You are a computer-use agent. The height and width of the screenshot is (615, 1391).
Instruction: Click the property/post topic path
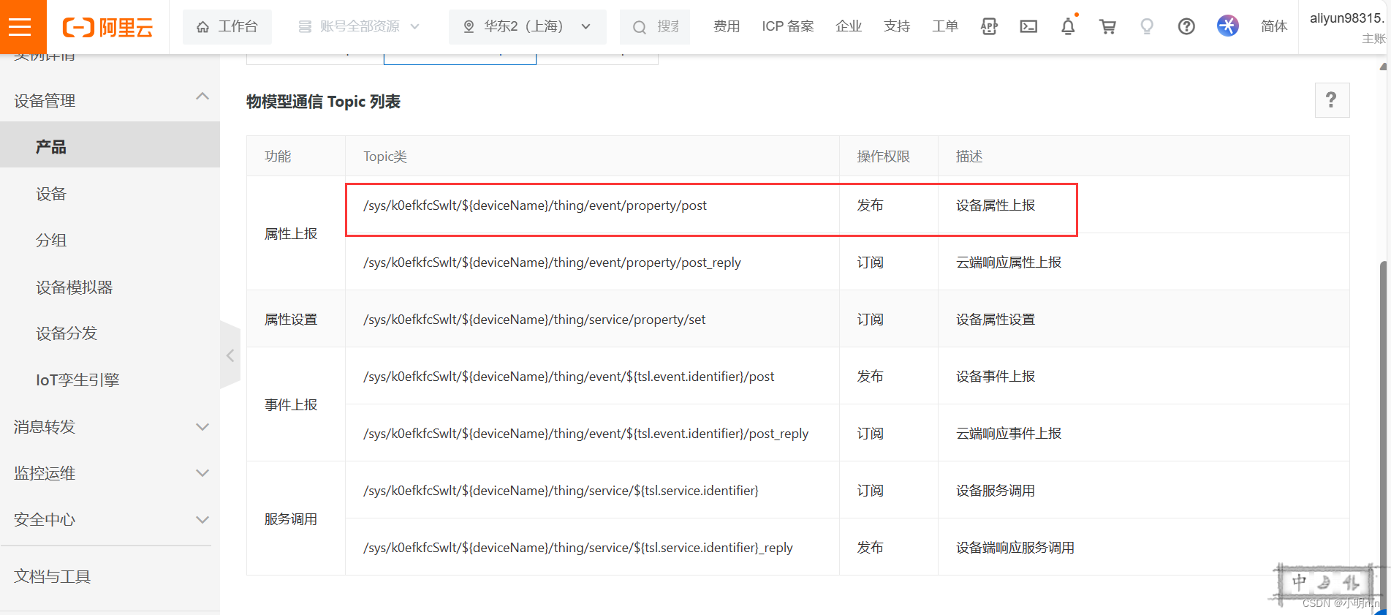[535, 205]
